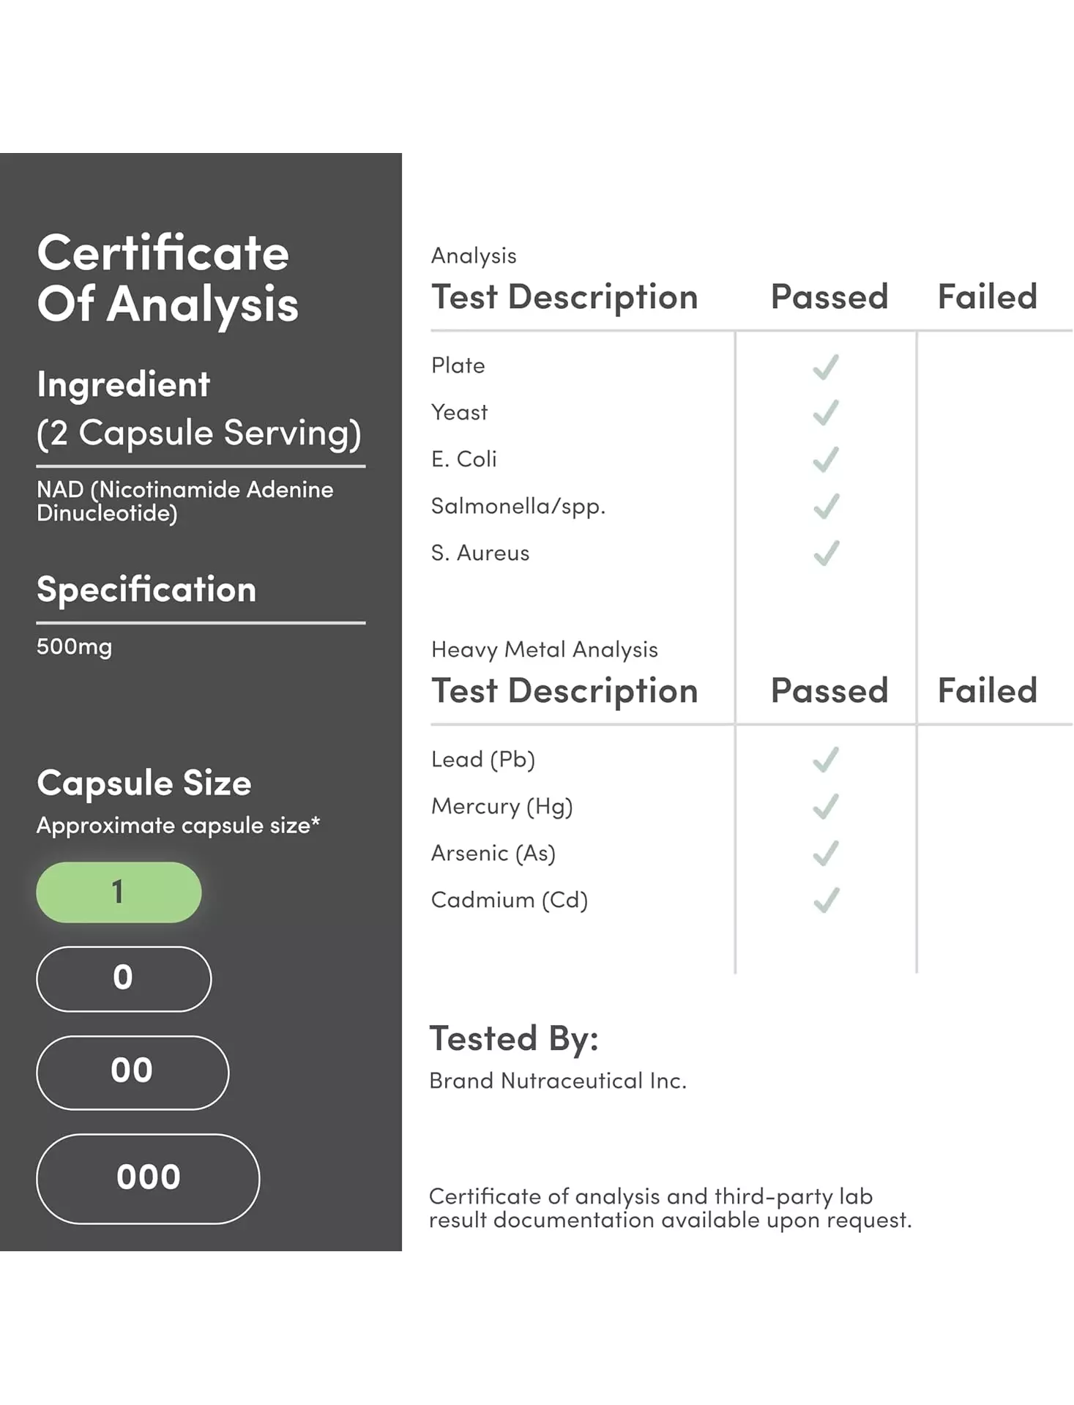Click the E. Coli passed checkmark
Image resolution: width=1074 pixels, height=1405 pixels.
click(826, 460)
